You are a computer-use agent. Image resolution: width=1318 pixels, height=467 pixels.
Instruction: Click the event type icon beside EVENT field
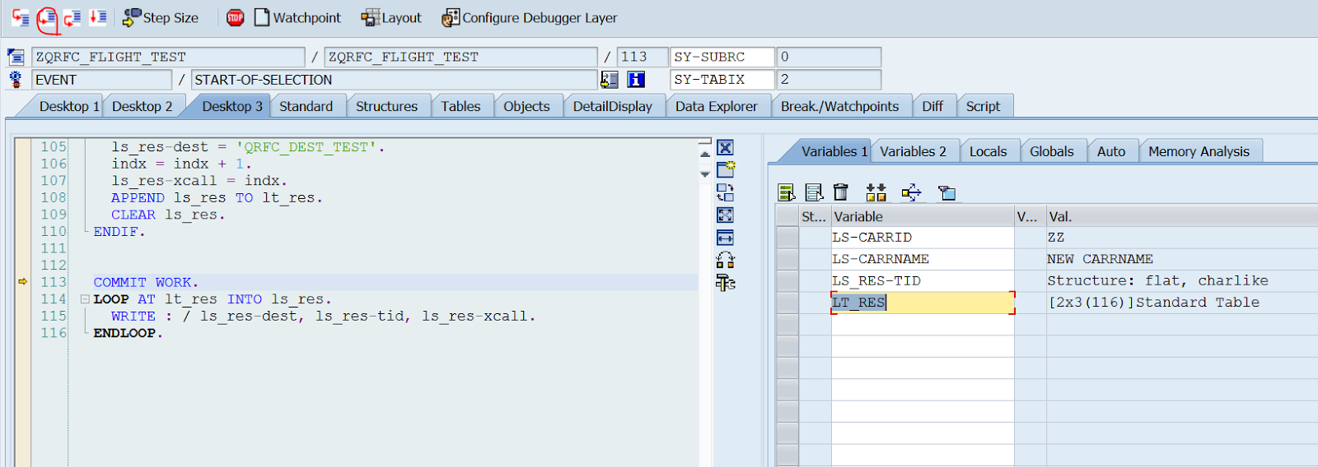(16, 80)
